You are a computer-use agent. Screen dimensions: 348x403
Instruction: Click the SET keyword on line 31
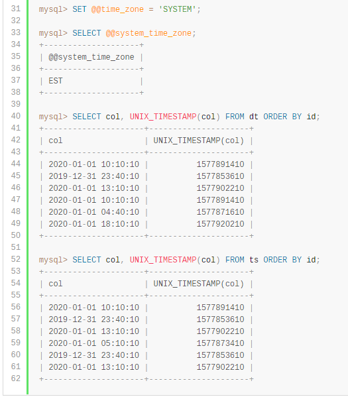pyautogui.click(x=80, y=9)
